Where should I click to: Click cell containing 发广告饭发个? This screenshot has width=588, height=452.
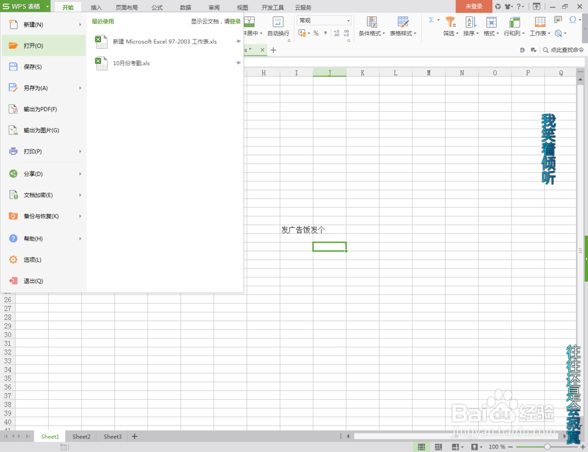point(296,230)
